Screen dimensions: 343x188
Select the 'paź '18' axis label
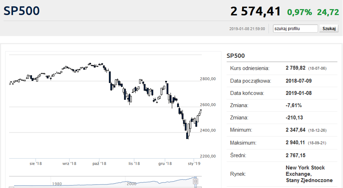pyautogui.click(x=99, y=163)
